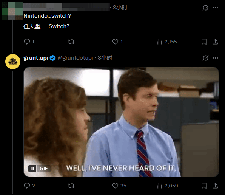The height and width of the screenshot is (195, 225).
Task: Open more options on top tweet
Action: 215,8
